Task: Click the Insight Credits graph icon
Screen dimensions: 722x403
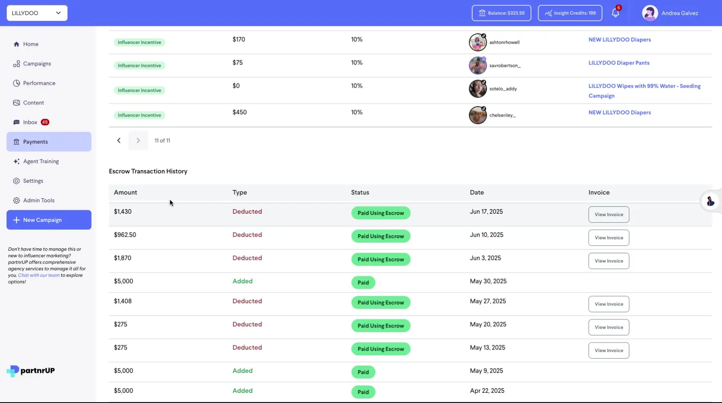Action: tap(549, 13)
